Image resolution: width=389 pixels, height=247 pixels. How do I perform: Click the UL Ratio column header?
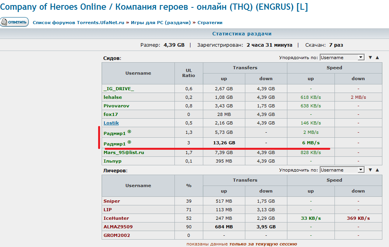pyautogui.click(x=188, y=73)
